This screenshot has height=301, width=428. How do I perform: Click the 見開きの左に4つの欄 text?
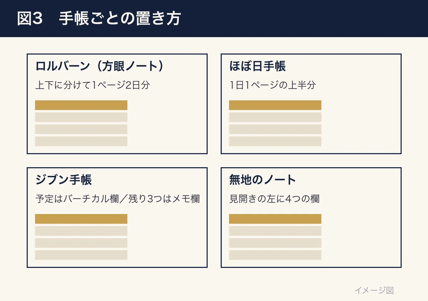tap(274, 199)
